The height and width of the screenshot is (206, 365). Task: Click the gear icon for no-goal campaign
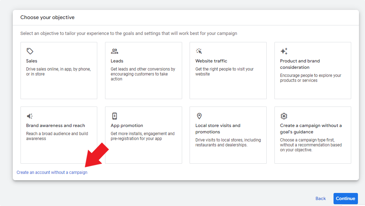coord(284,116)
